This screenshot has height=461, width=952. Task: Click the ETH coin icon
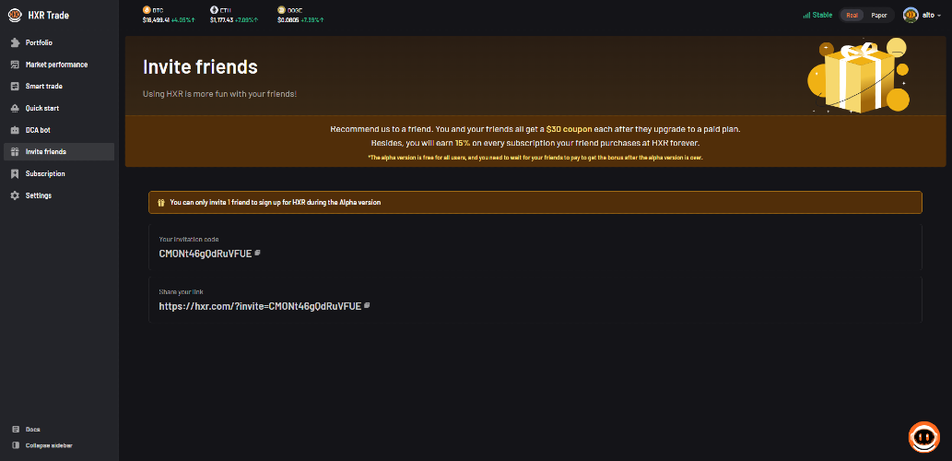tap(214, 10)
